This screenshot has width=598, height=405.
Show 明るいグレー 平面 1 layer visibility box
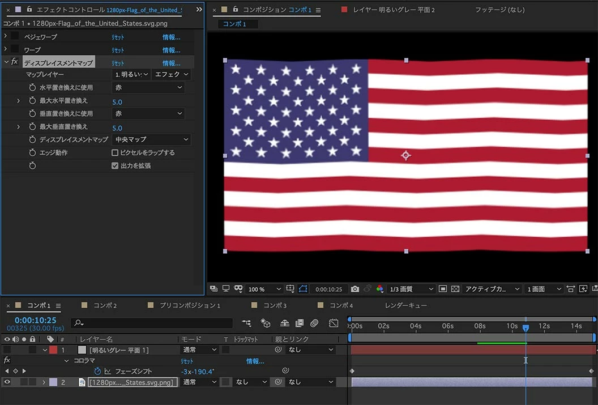[7, 349]
